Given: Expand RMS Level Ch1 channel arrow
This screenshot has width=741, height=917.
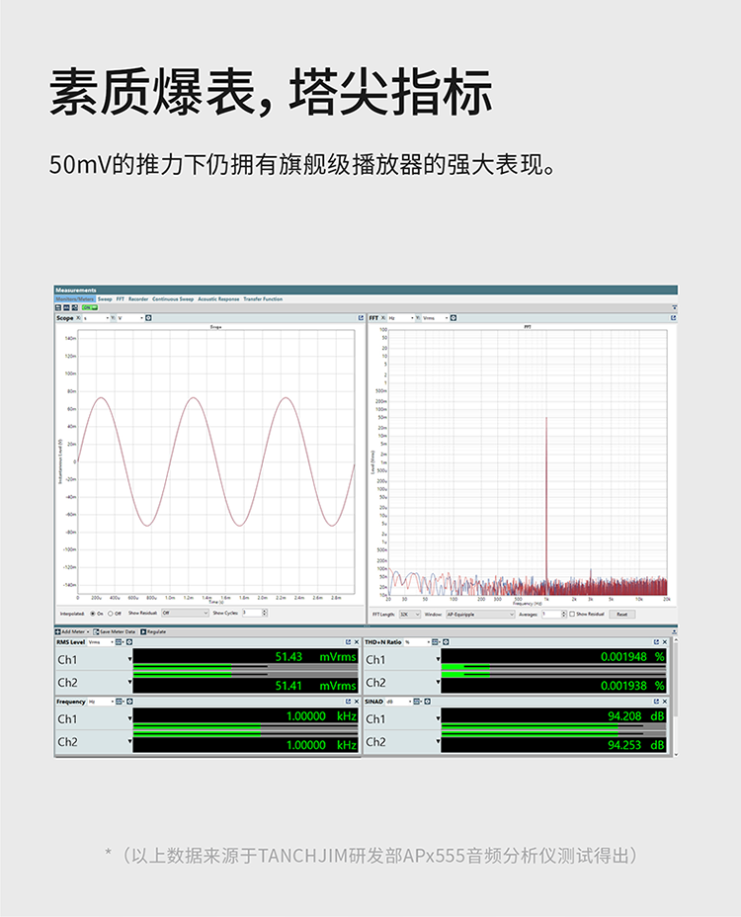Looking at the screenshot, I should [x=129, y=660].
